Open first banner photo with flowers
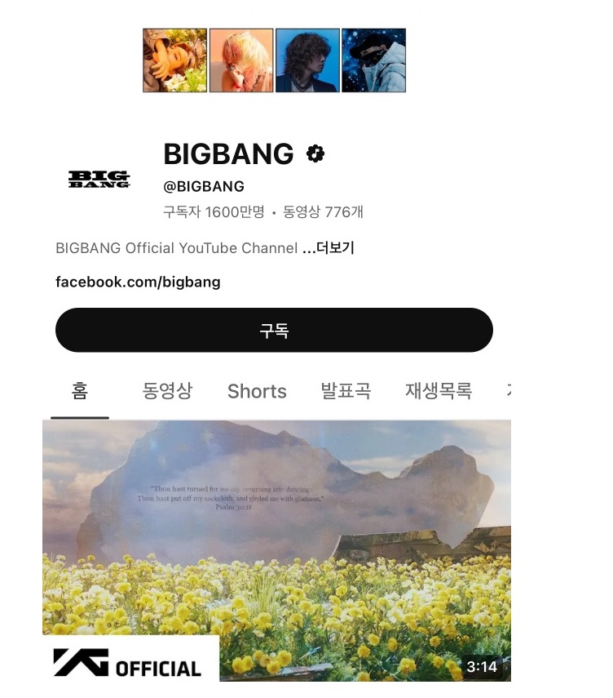 (x=175, y=60)
